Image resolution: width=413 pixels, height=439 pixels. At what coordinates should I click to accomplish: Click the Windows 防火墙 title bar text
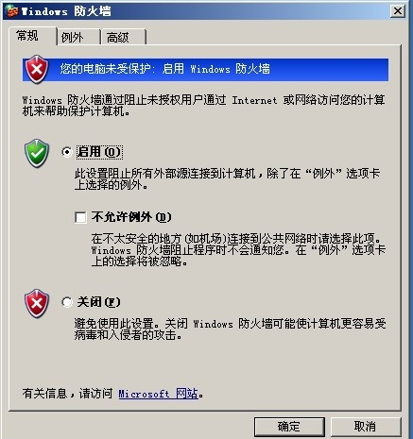(66, 11)
